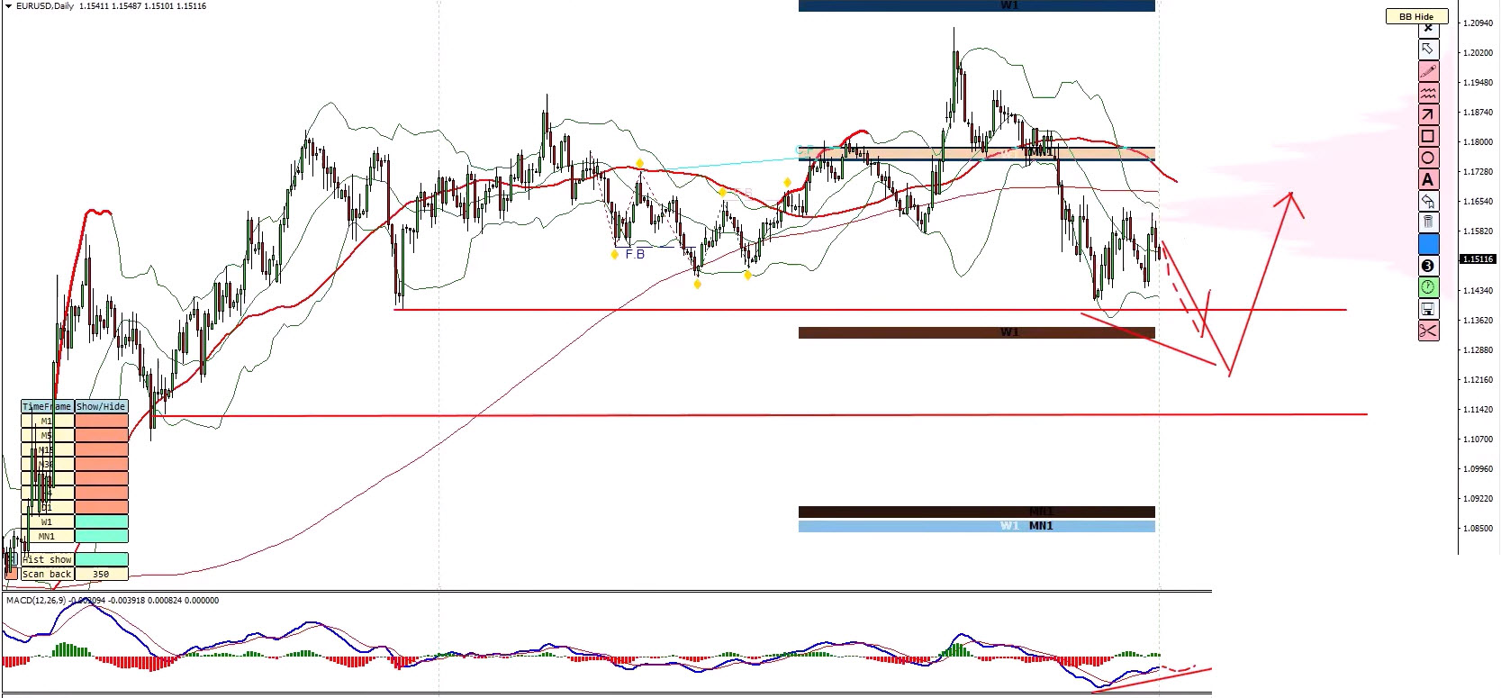
Task: Open the EURUSD,Daily chart dropdown arrow
Action: click(x=9, y=6)
